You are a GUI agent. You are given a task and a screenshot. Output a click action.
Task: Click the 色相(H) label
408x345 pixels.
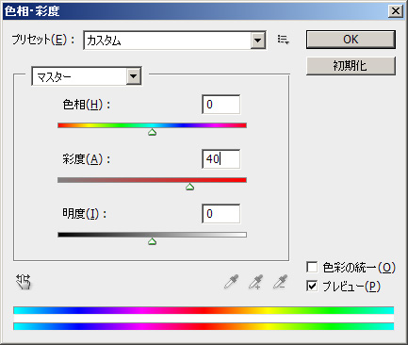pos(87,105)
